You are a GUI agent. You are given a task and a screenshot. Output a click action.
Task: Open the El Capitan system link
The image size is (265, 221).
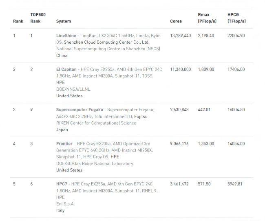(x=66, y=69)
